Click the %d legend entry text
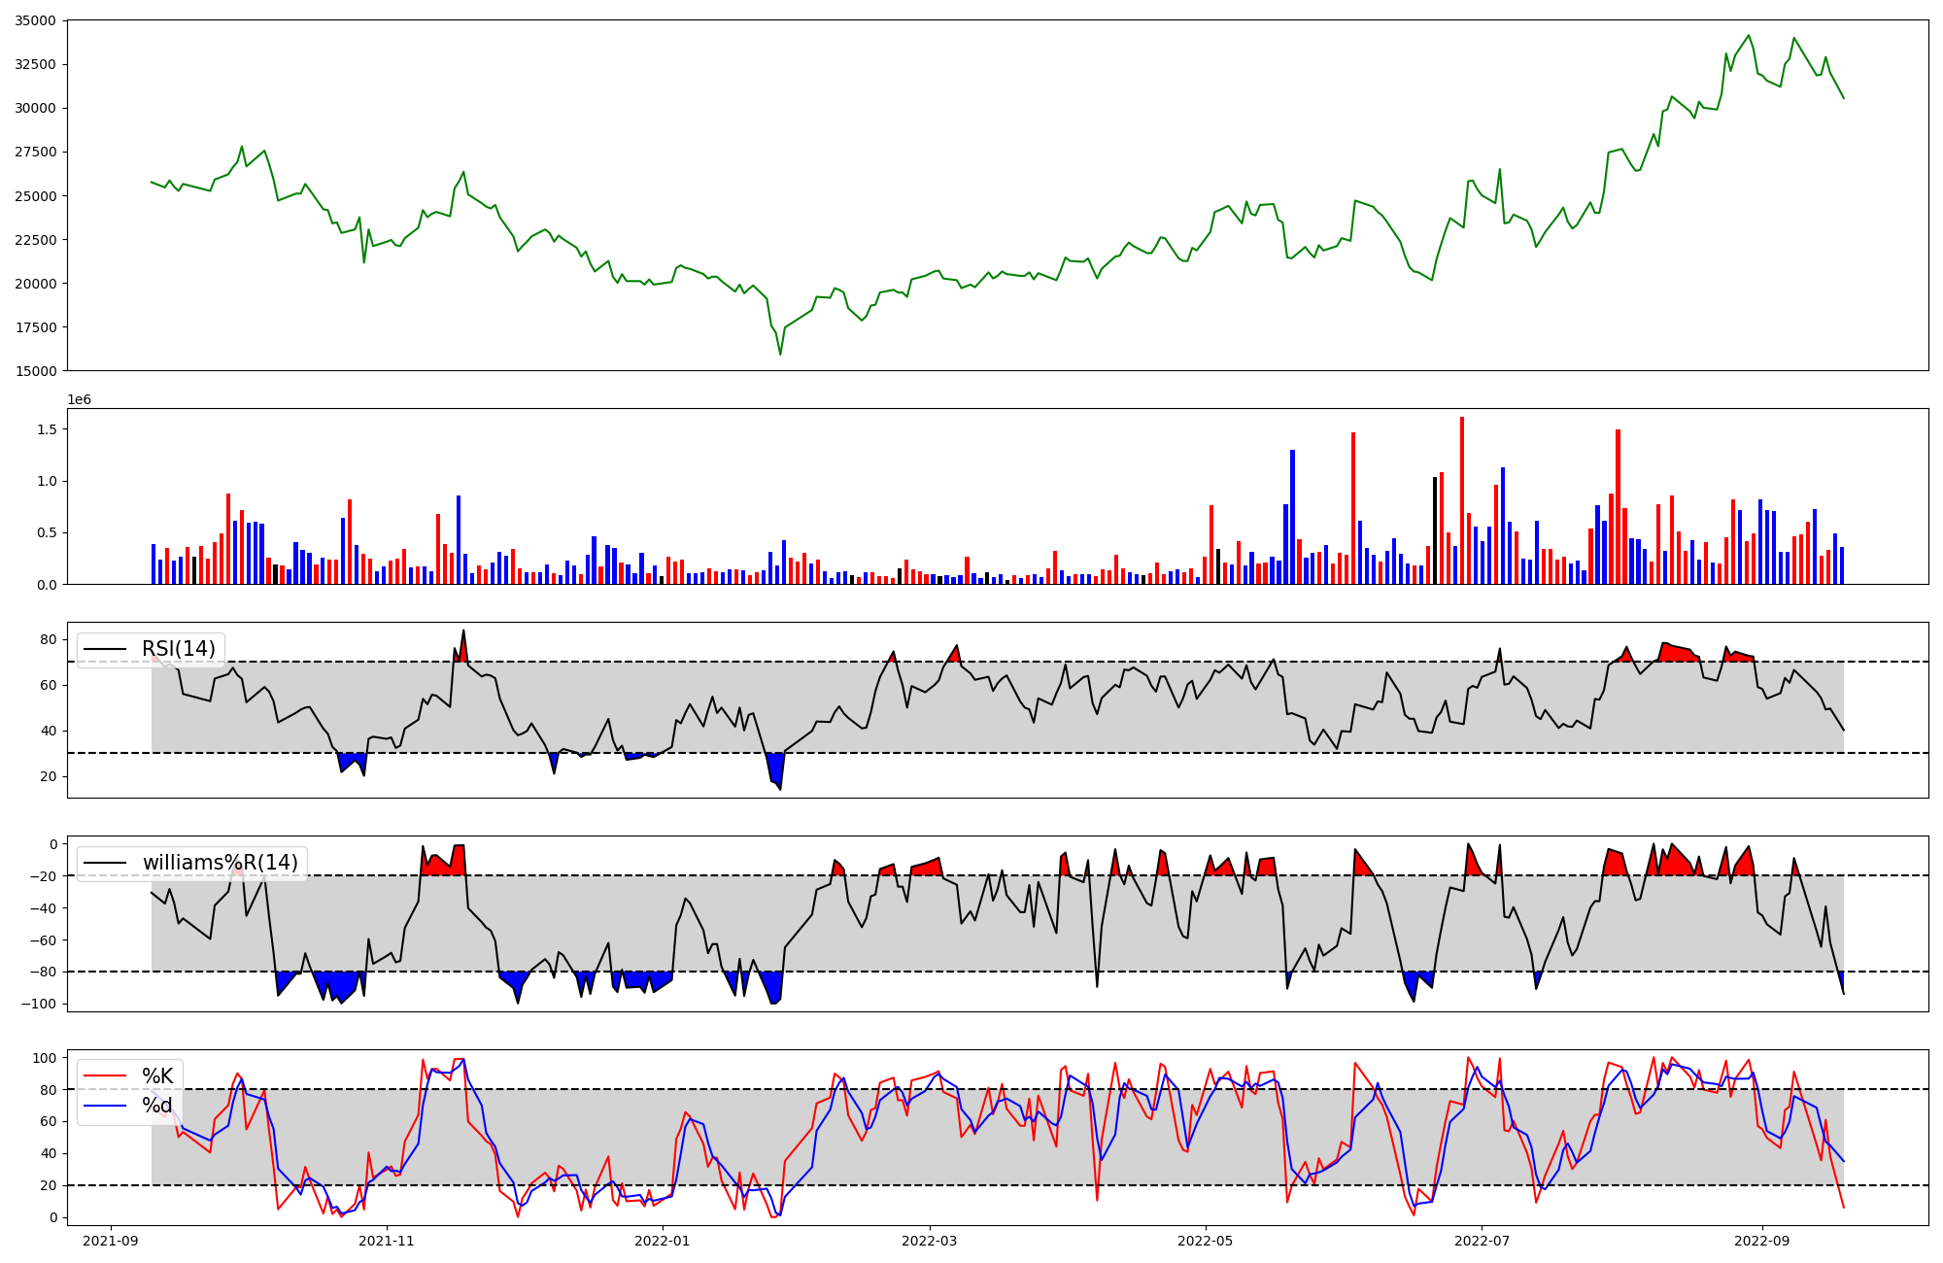The image size is (1943, 1263). point(157,1106)
